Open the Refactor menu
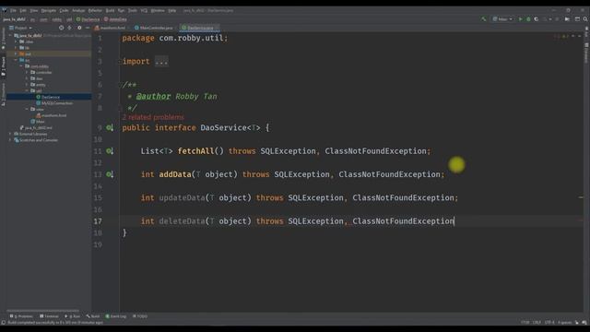This screenshot has height=332, width=590. click(95, 10)
